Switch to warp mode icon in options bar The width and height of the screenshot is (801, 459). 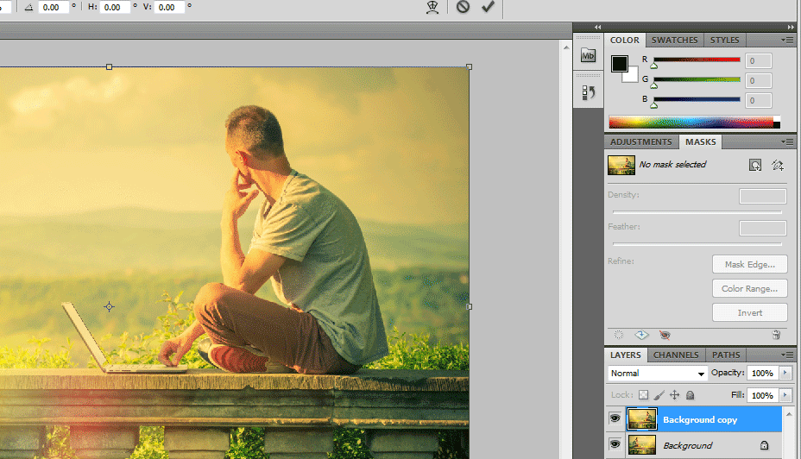[x=432, y=7]
